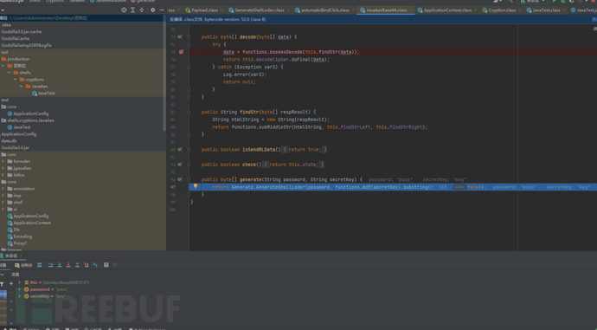Open the run configuration dropdown in top toolbar

(532, 1)
